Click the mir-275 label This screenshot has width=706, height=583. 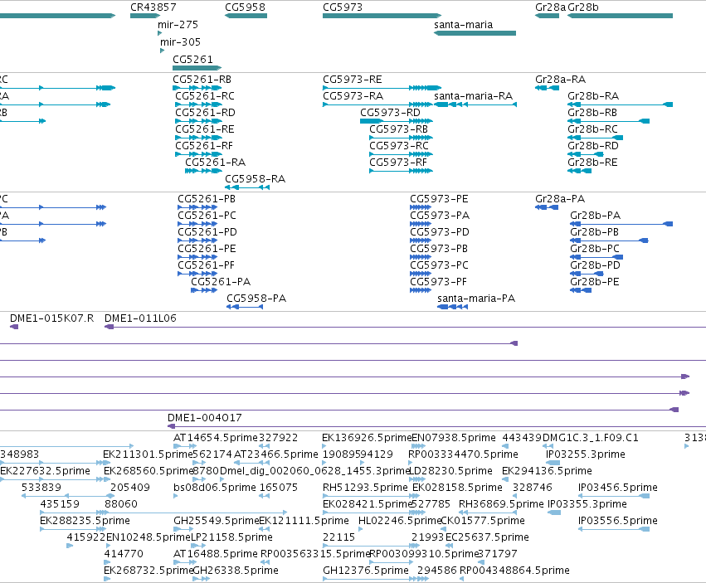(x=178, y=25)
